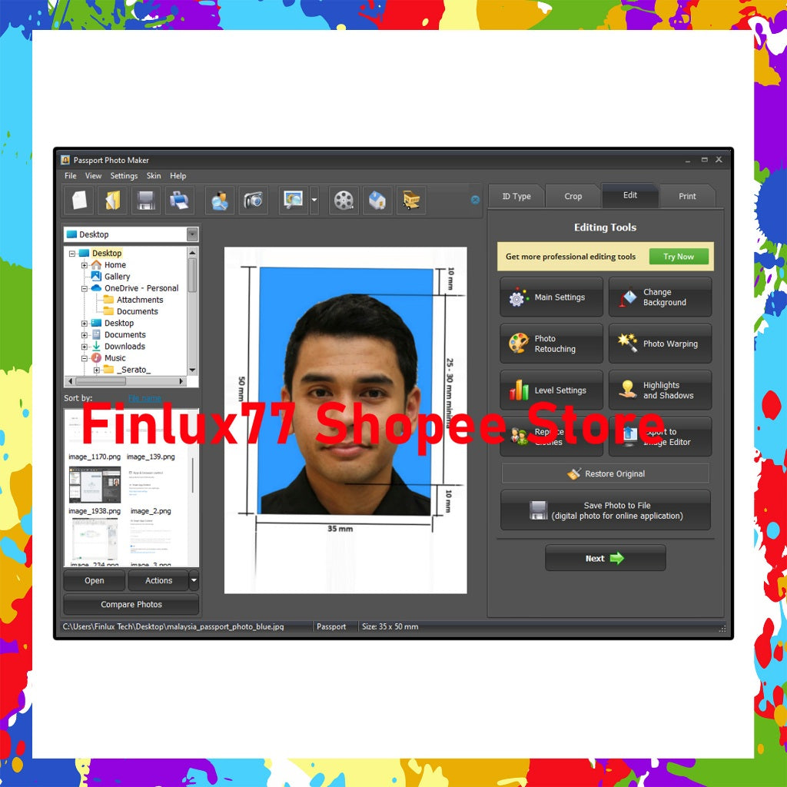This screenshot has width=787, height=787.
Task: Open Highlights and Shadows adjustments
Action: (660, 390)
